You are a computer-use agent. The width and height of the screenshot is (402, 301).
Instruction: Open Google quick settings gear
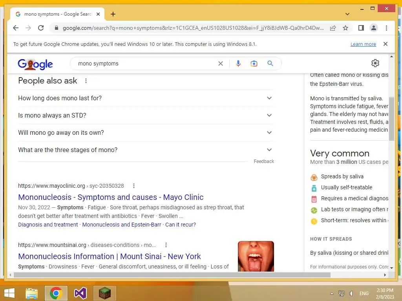tap(375, 63)
